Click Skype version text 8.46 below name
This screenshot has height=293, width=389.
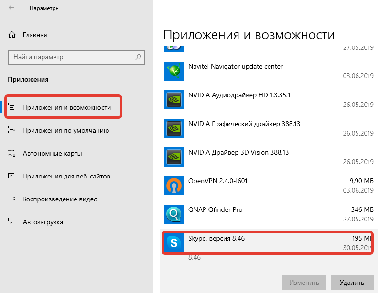[x=194, y=257]
